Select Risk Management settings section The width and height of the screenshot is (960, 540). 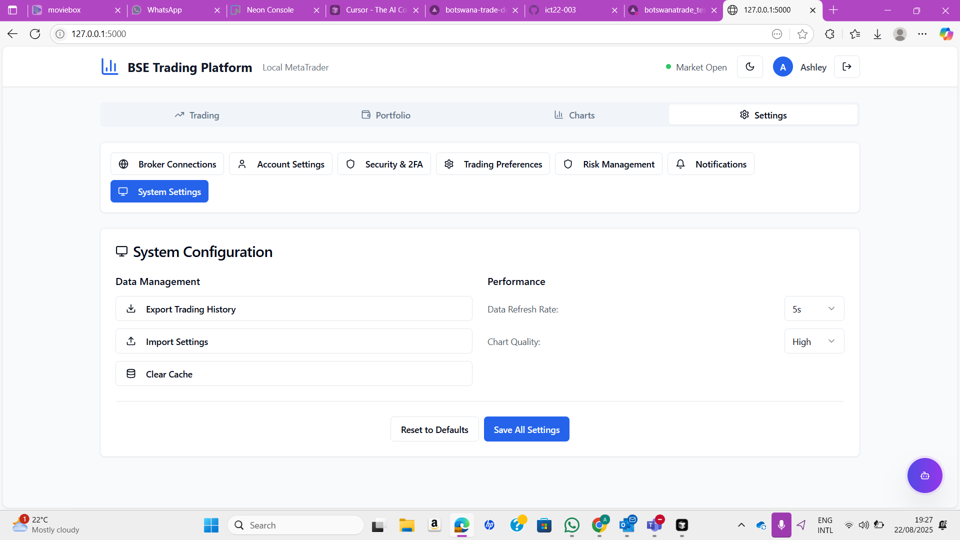click(x=608, y=164)
